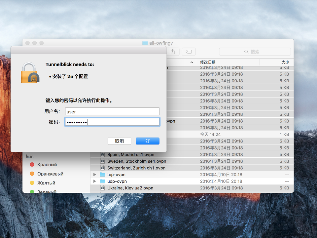This screenshot has height=238, width=317.
Task: Click the 用户名 username field
Action: [112, 111]
